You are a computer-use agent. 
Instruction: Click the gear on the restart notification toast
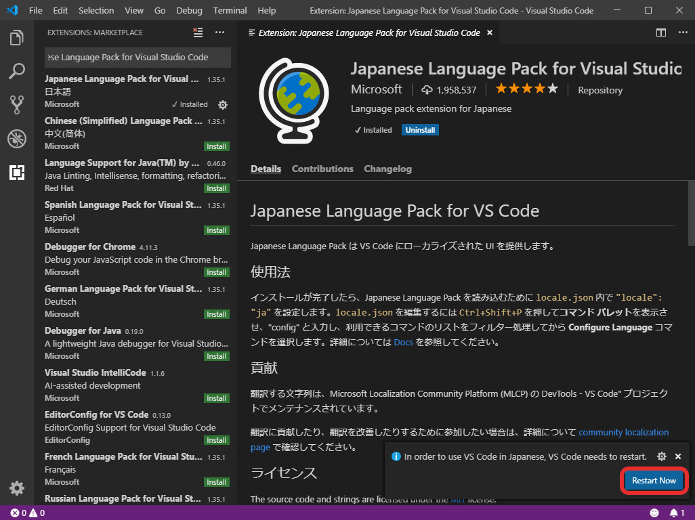[x=661, y=456]
